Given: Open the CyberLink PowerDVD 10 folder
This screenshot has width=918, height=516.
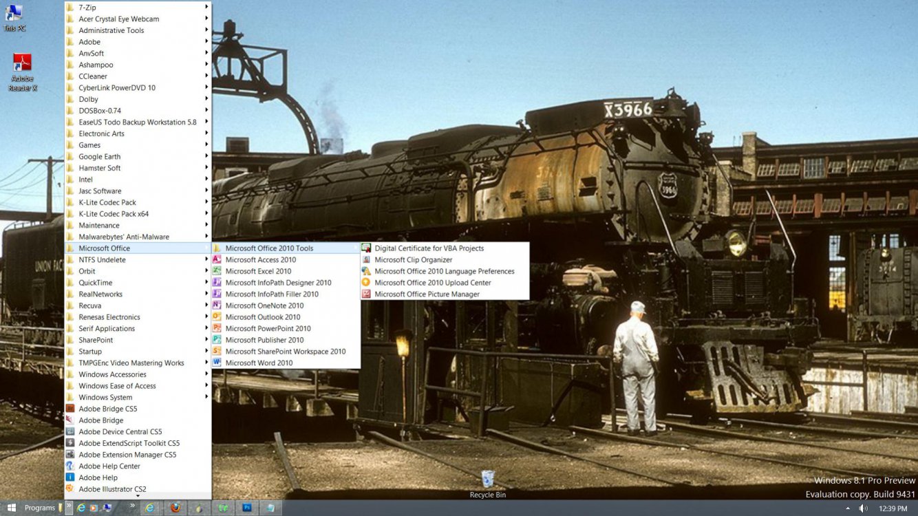Looking at the screenshot, I should pyautogui.click(x=138, y=87).
